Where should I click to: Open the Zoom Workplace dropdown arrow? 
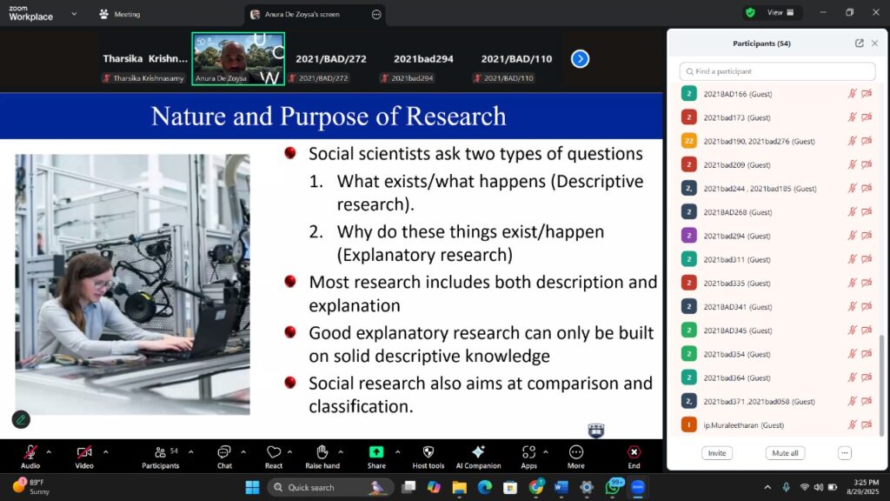73,14
